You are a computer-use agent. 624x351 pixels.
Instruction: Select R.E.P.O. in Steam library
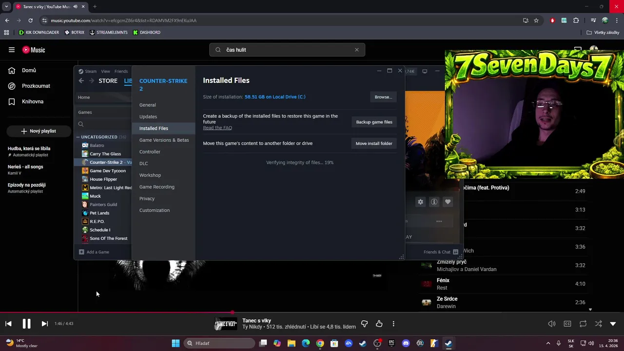coord(97,221)
